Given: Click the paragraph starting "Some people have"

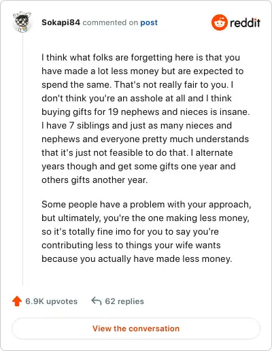Looking at the screenshot, I should (146, 231).
